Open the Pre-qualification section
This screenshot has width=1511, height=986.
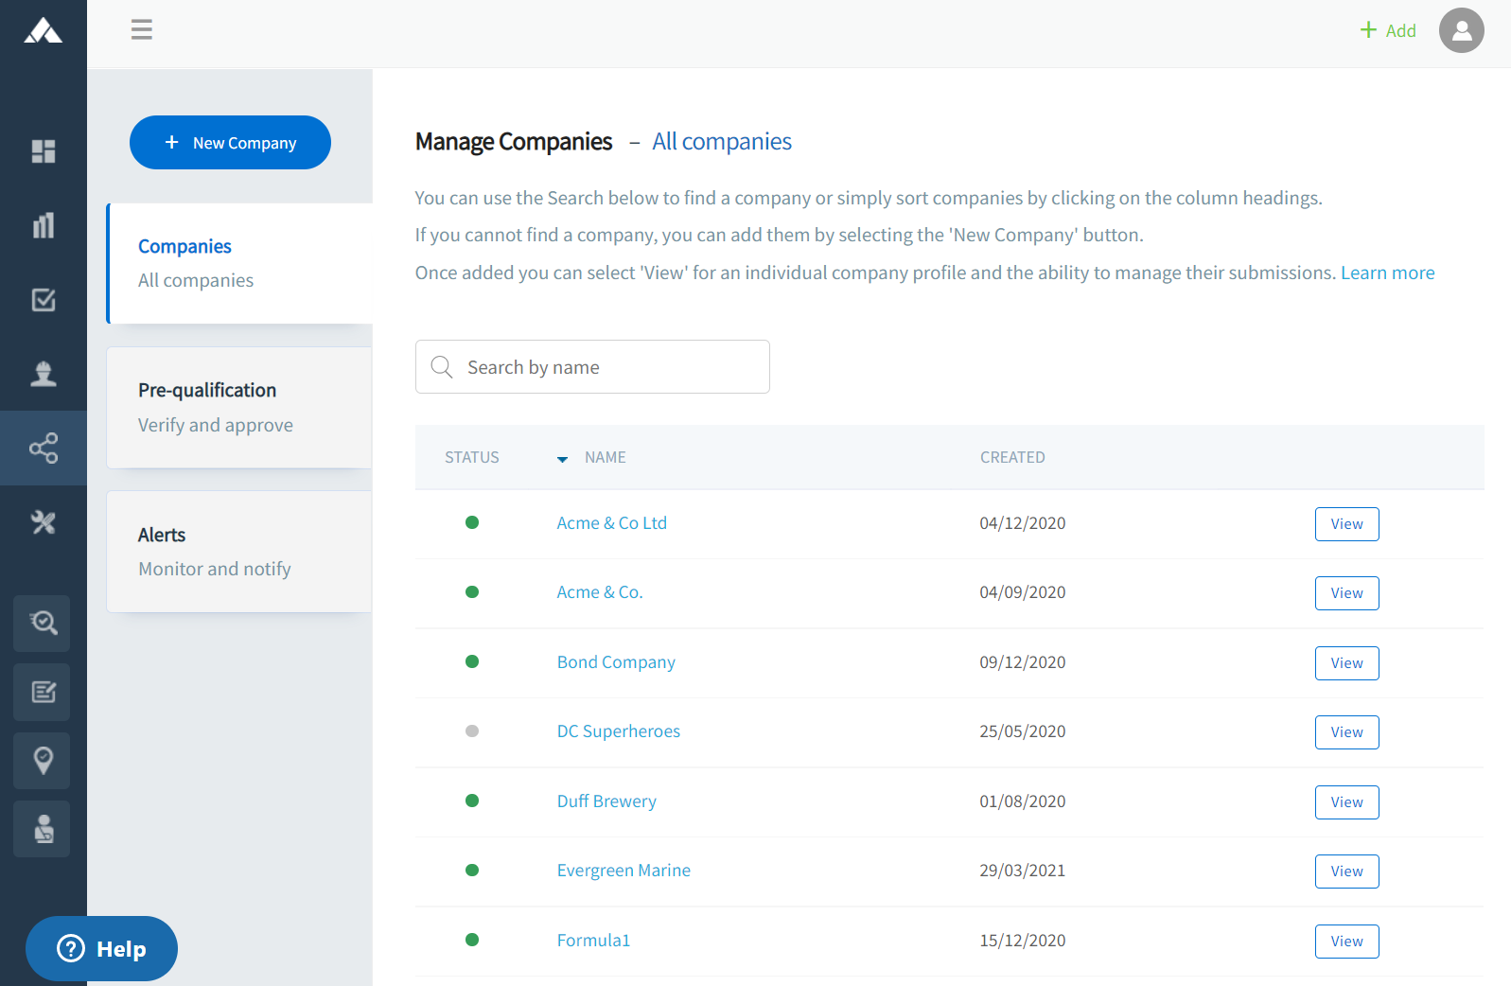tap(239, 407)
